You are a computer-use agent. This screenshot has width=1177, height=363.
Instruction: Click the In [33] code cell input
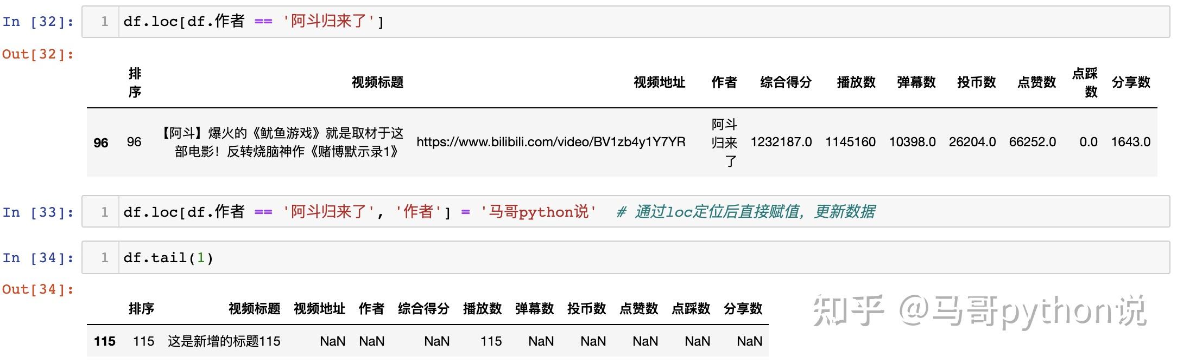coord(641,212)
